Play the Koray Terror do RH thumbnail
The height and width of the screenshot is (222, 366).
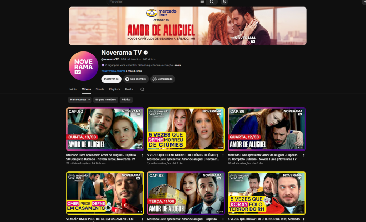[267, 193]
